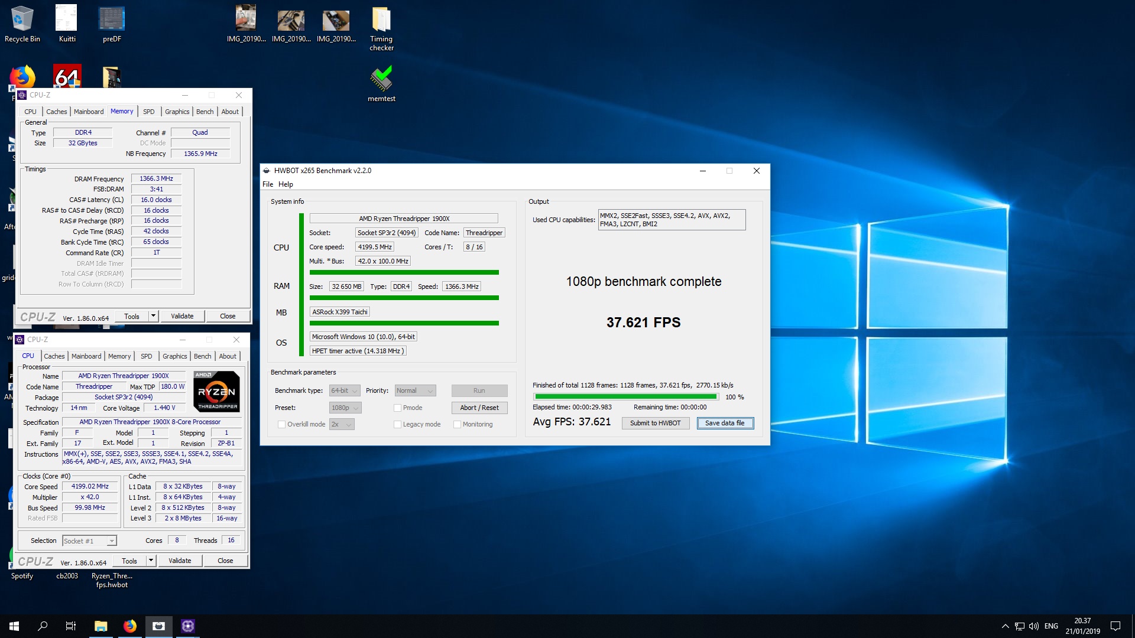
Task: Open Socket #1 selection dropdown in CPU-Z
Action: [89, 541]
